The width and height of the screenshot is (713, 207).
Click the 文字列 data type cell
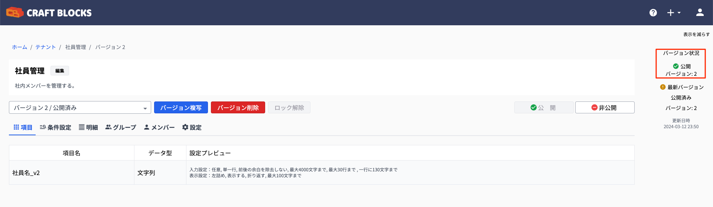160,173
